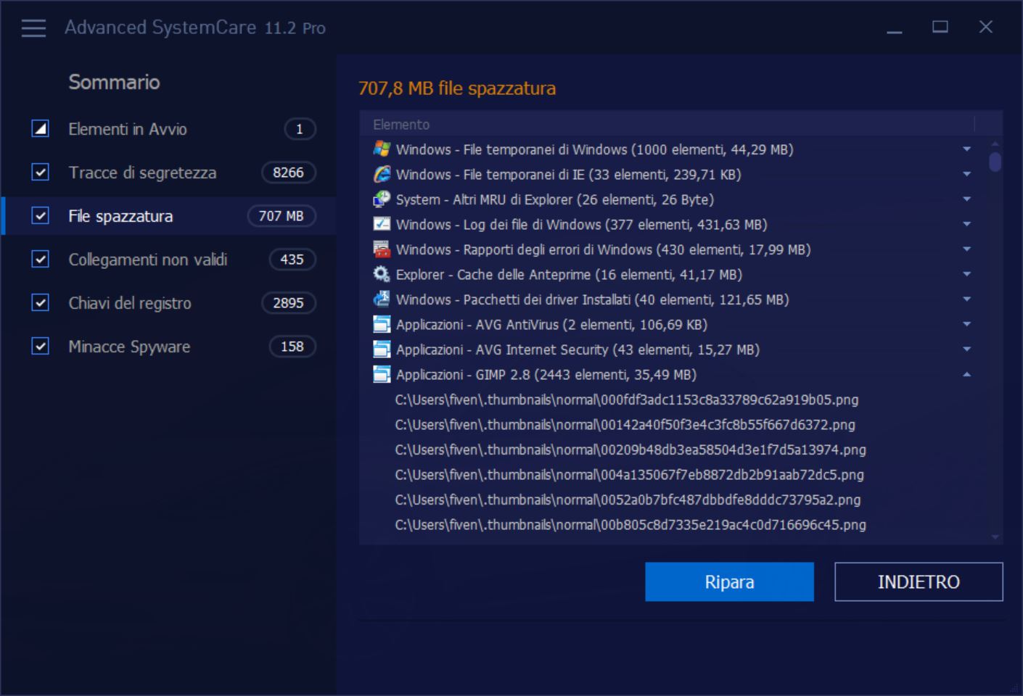Click the Windows log files icon
This screenshot has width=1023, height=696.
pos(382,225)
